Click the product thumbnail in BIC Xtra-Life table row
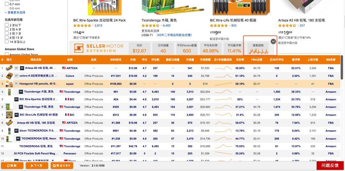The width and height of the screenshot is (345, 171). [9, 115]
